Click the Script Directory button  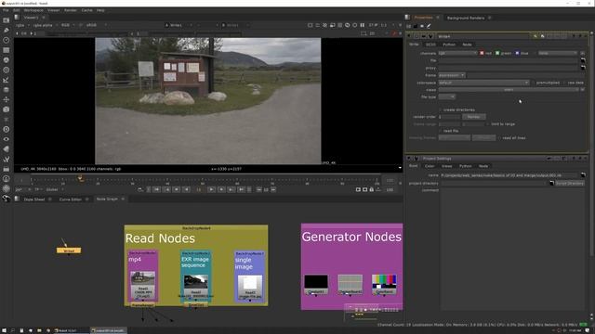pos(570,184)
